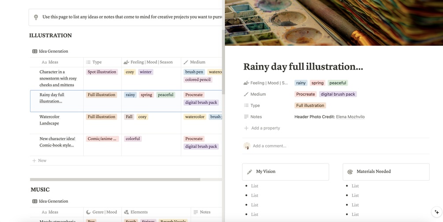443x222 pixels.
Task: Open the AI sparkle assistant button
Action: coord(437,212)
